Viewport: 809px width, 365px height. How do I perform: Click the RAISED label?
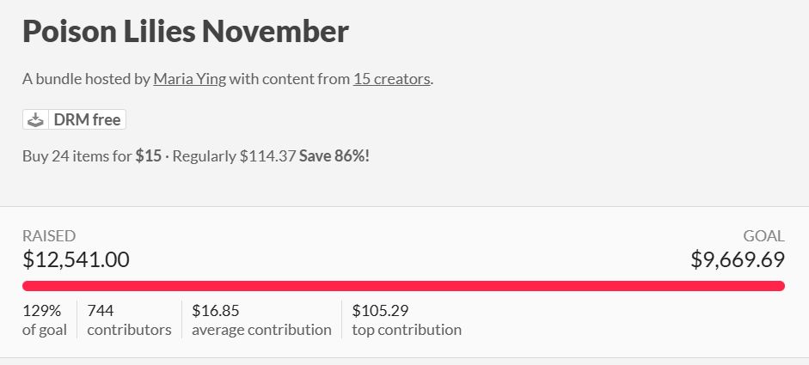pyautogui.click(x=49, y=236)
